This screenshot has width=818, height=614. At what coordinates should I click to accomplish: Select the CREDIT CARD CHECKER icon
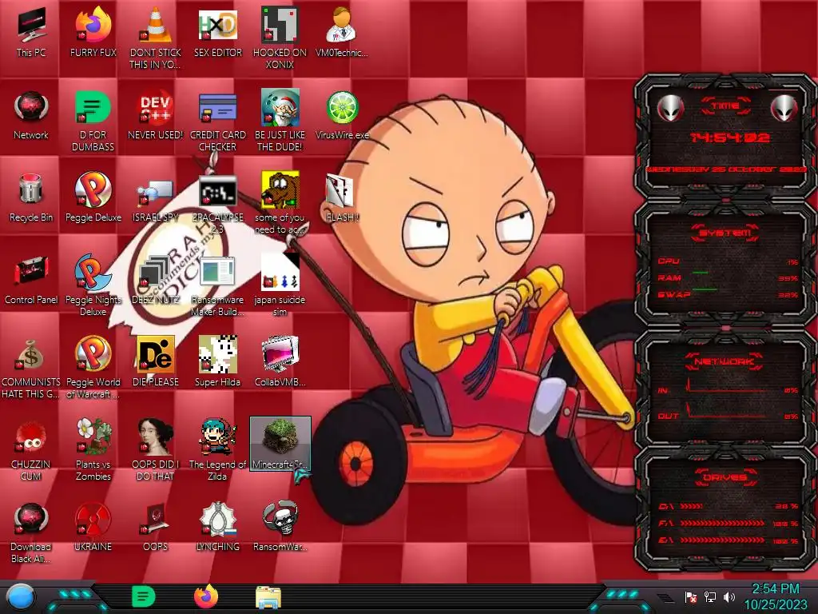click(218, 122)
